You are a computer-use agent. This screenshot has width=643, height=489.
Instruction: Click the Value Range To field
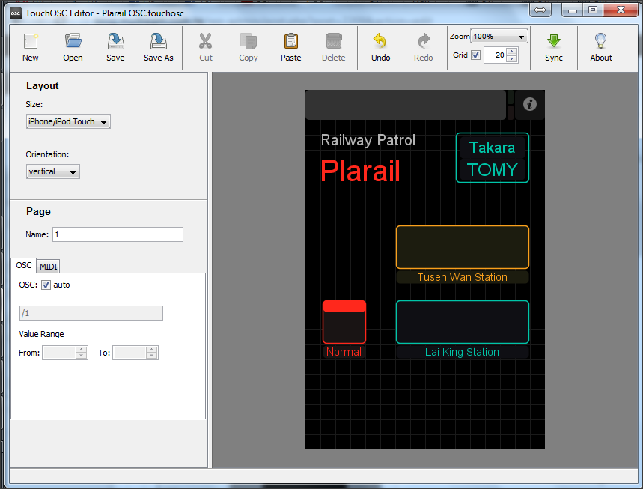tap(129, 353)
